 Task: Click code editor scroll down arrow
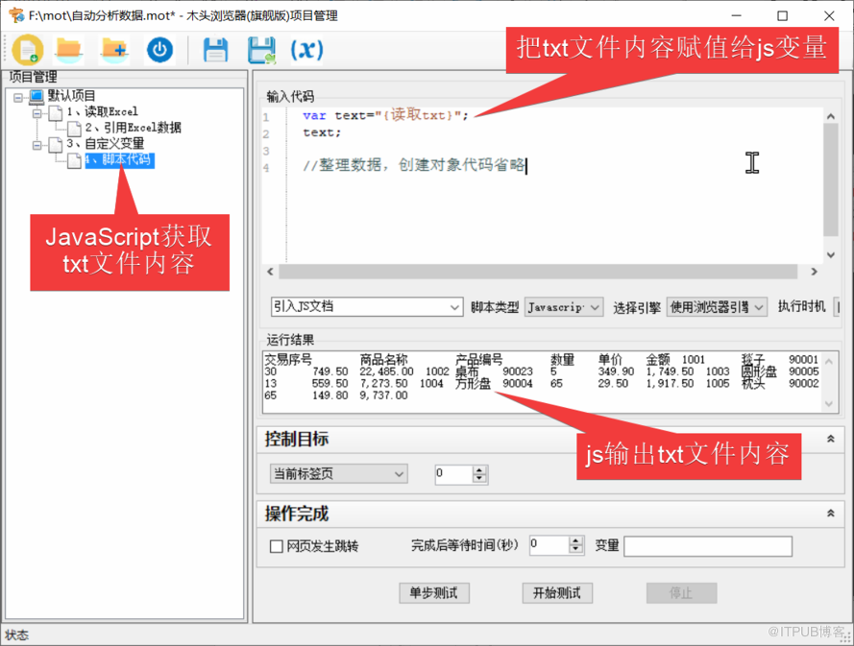point(831,254)
